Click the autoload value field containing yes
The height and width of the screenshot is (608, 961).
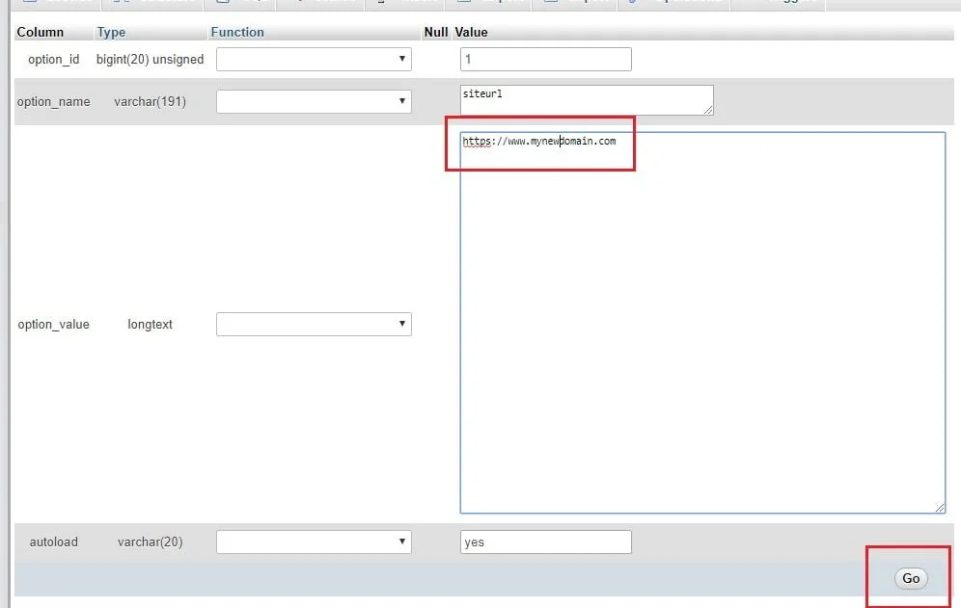[x=545, y=542]
